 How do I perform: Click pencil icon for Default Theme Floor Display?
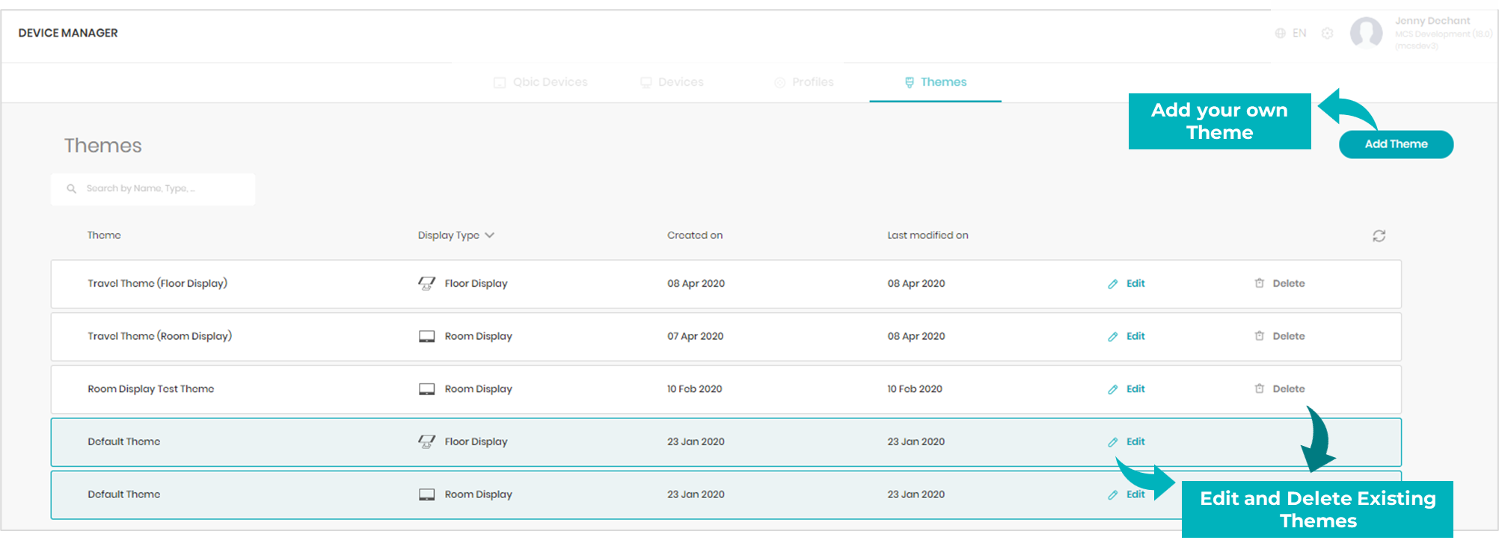pos(1113,442)
